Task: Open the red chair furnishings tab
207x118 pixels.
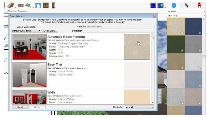Action: pyautogui.click(x=199, y=5)
